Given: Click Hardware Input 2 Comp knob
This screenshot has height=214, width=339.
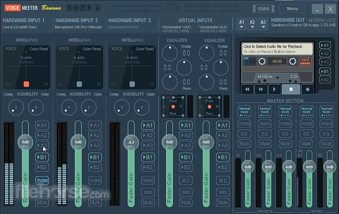Looking at the screenshot, I should (69, 107).
